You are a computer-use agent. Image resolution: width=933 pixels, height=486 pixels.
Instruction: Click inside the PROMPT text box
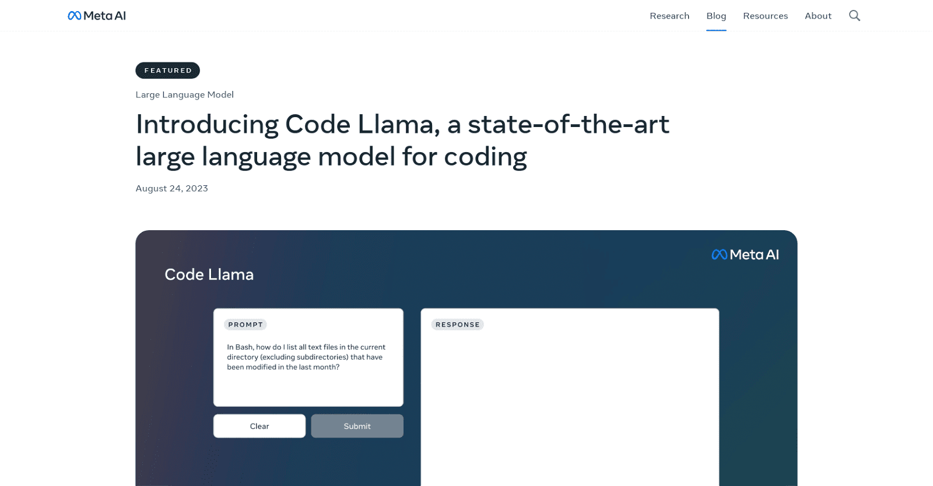point(308,373)
